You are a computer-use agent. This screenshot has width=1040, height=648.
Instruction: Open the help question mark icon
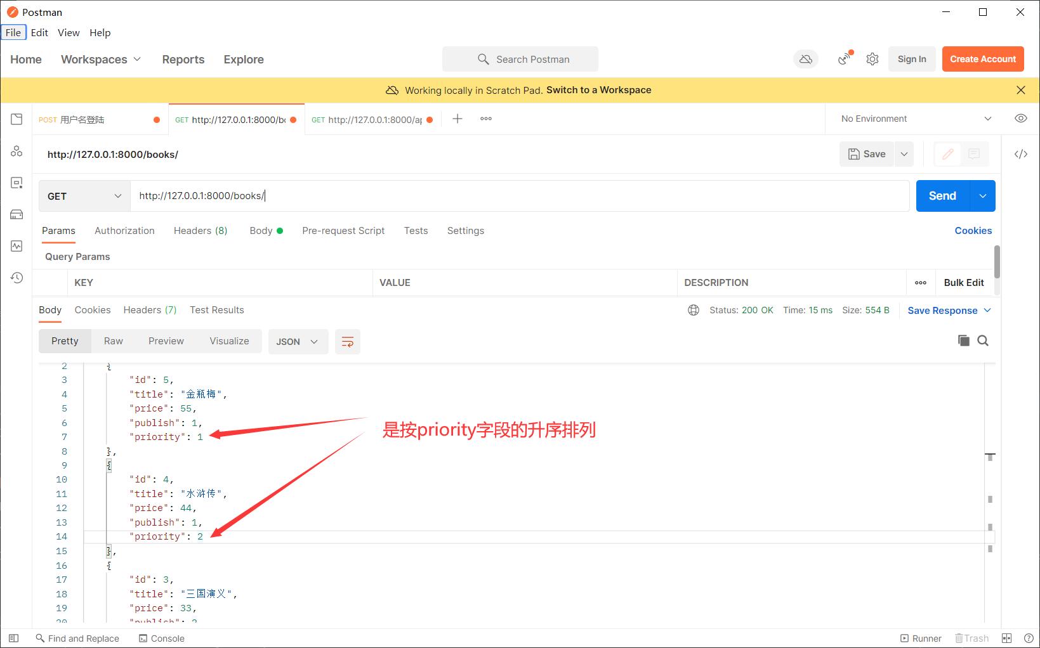(1028, 638)
